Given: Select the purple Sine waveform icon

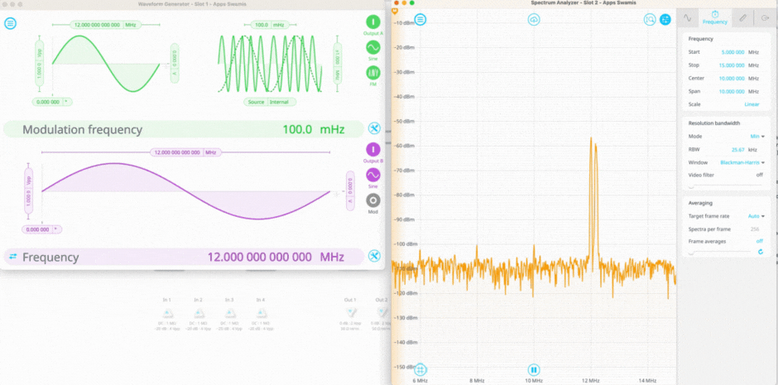Looking at the screenshot, I should (373, 176).
